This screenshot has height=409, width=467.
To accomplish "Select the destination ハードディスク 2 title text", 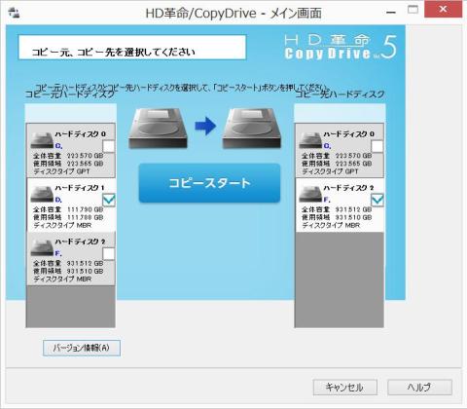I will (x=348, y=188).
